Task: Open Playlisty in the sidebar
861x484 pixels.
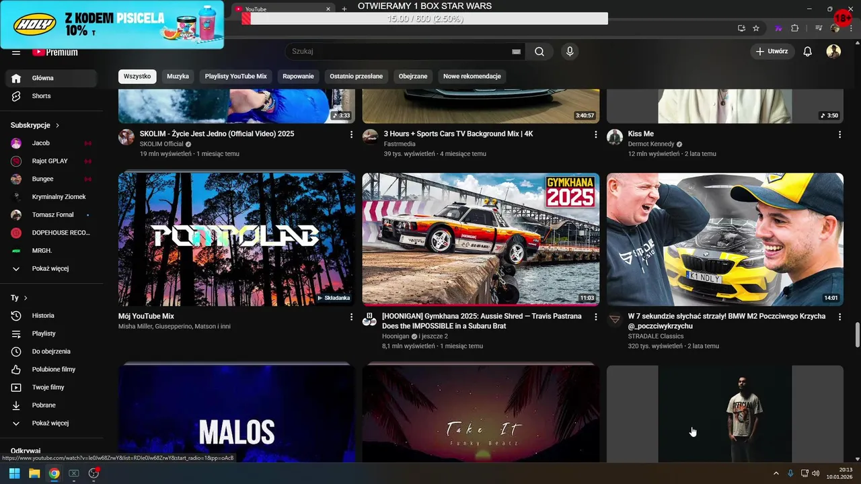Action: pos(51,333)
